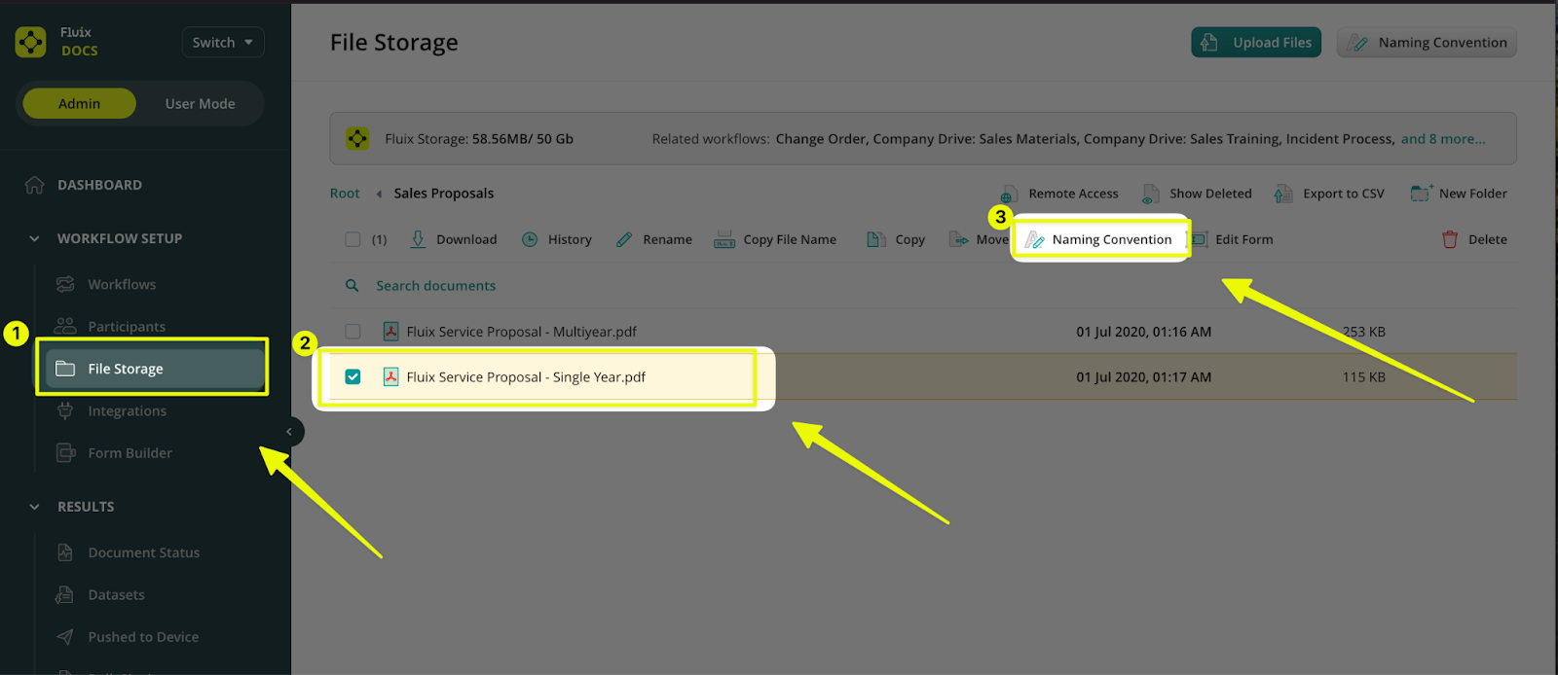Click the Export to CSV icon

tap(1283, 194)
